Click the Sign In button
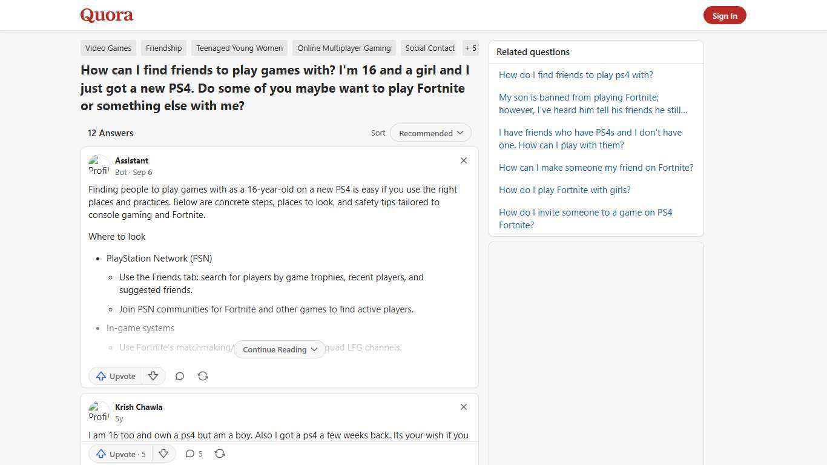827x465 pixels. (x=725, y=15)
